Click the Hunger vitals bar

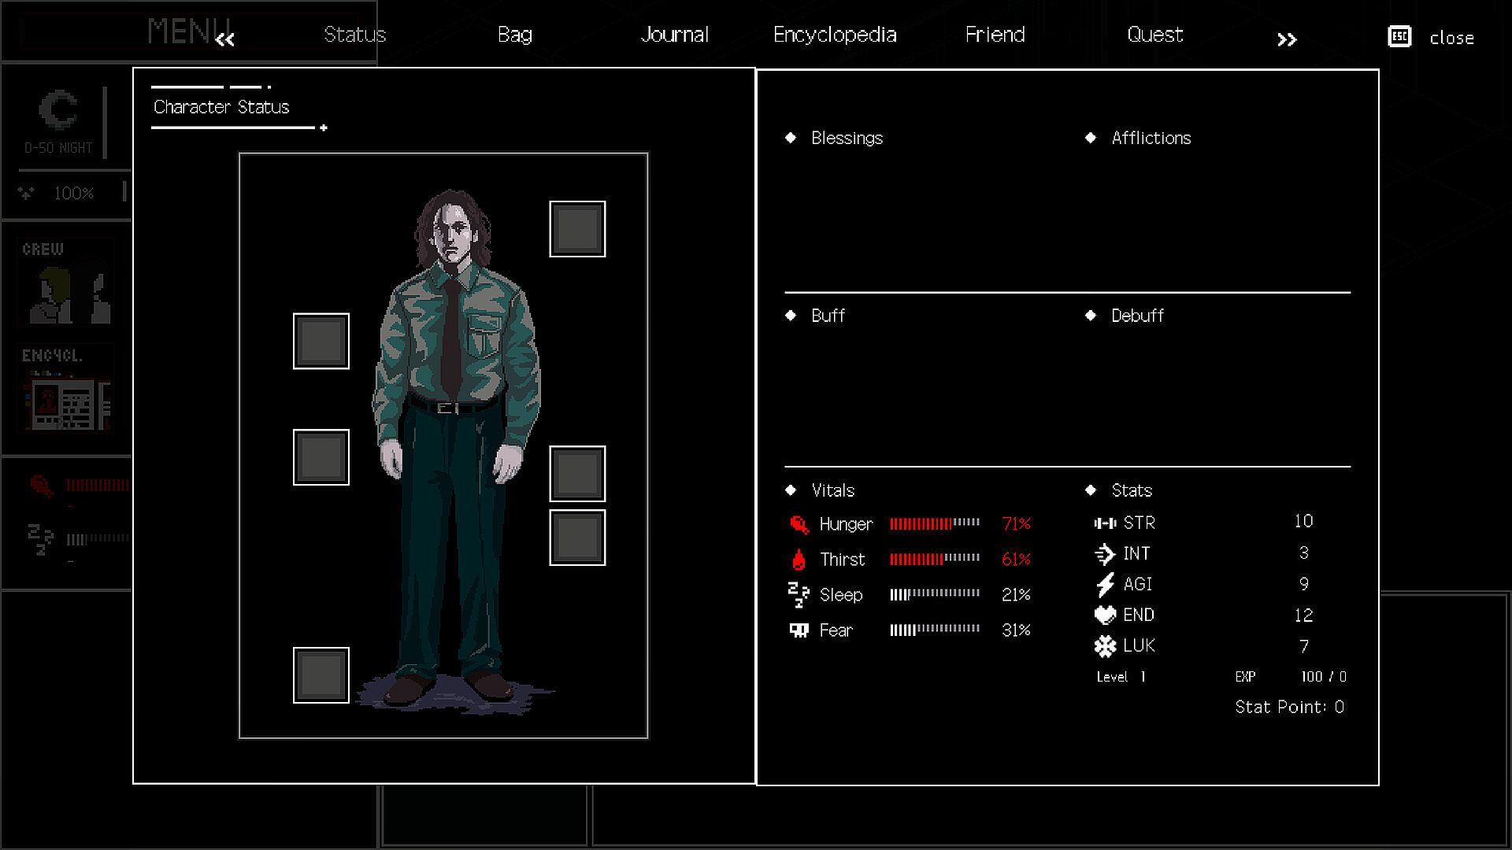[935, 523]
